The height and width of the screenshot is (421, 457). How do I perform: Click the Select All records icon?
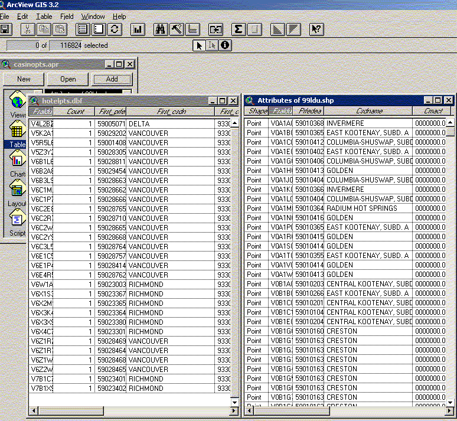(x=83, y=29)
